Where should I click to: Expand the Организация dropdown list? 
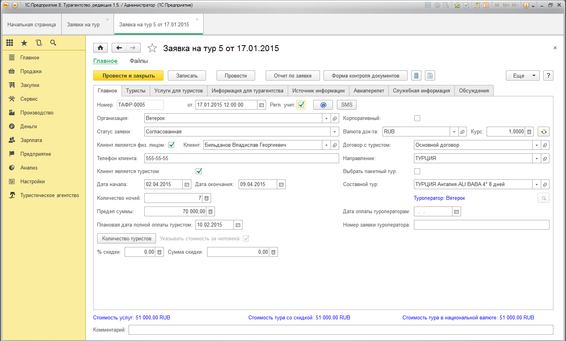tap(326, 118)
